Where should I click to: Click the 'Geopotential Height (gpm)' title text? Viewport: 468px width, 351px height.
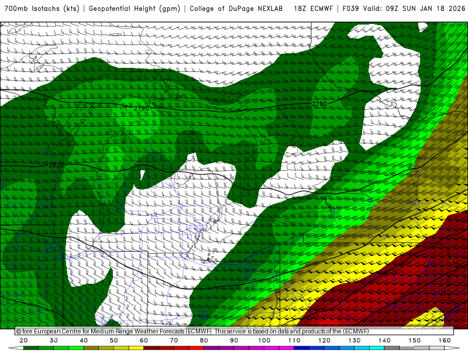click(x=135, y=9)
